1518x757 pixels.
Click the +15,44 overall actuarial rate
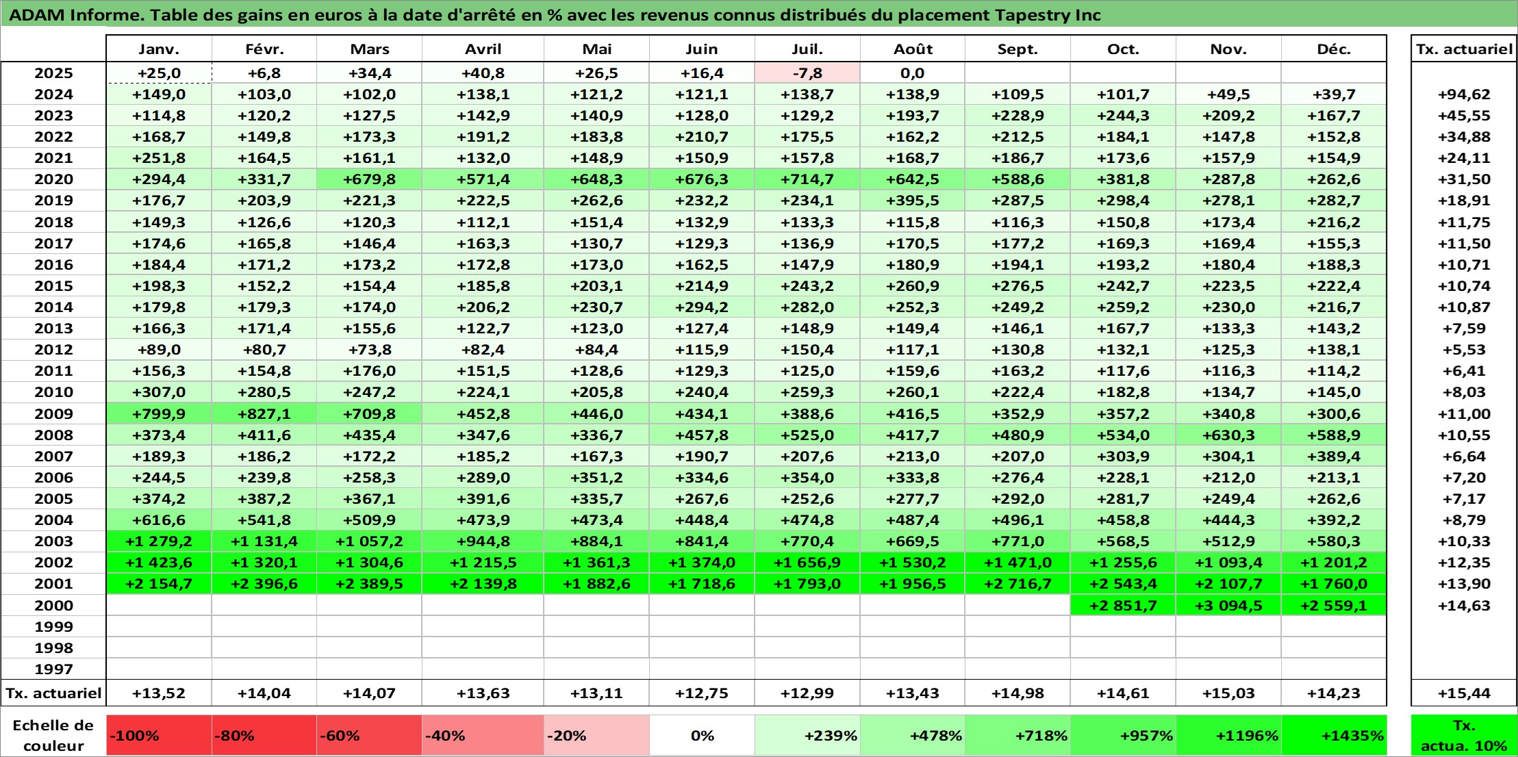coord(1464,693)
